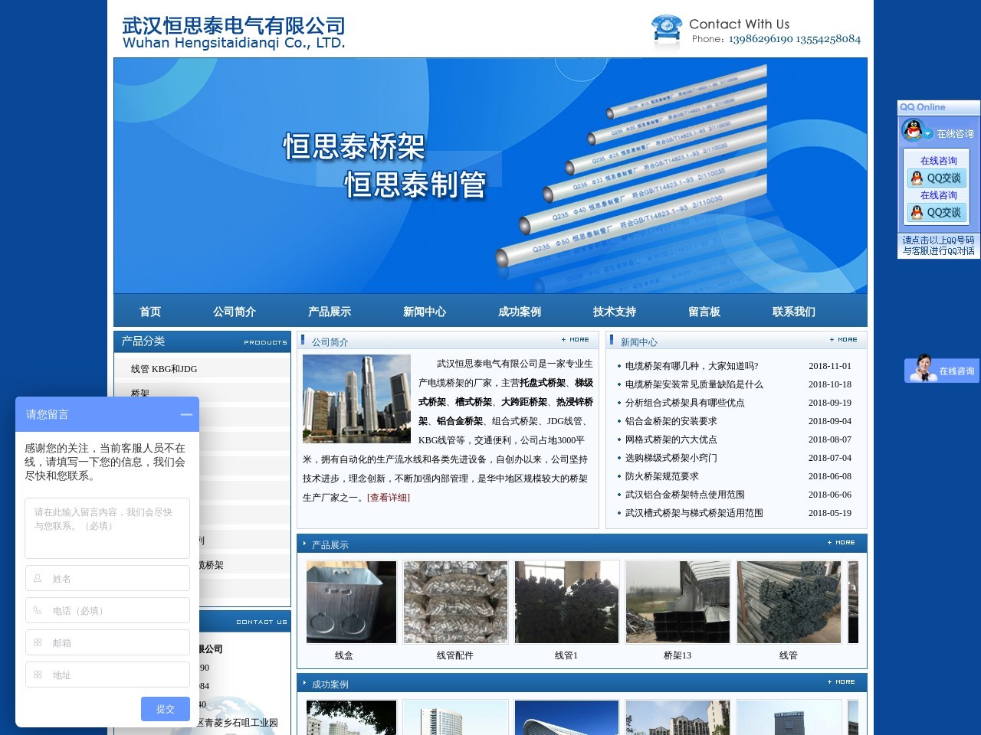This screenshot has width=981, height=735.
Task: Click the 地址 input field
Action: pyautogui.click(x=107, y=675)
